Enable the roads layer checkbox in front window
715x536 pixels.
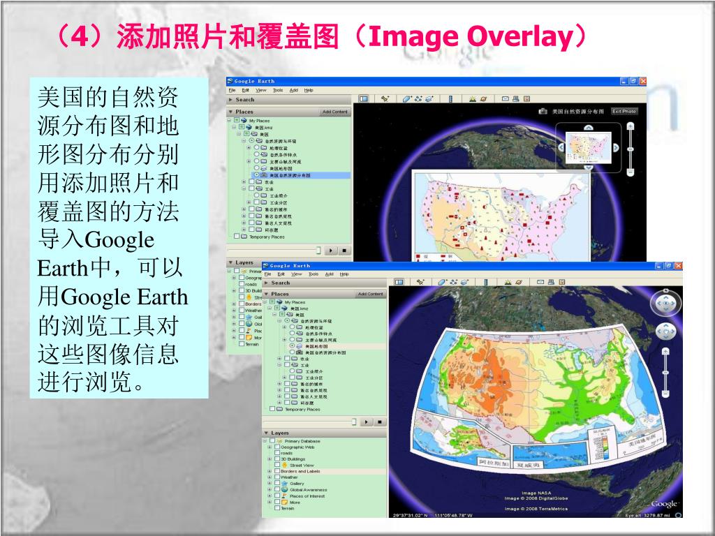[x=277, y=453]
